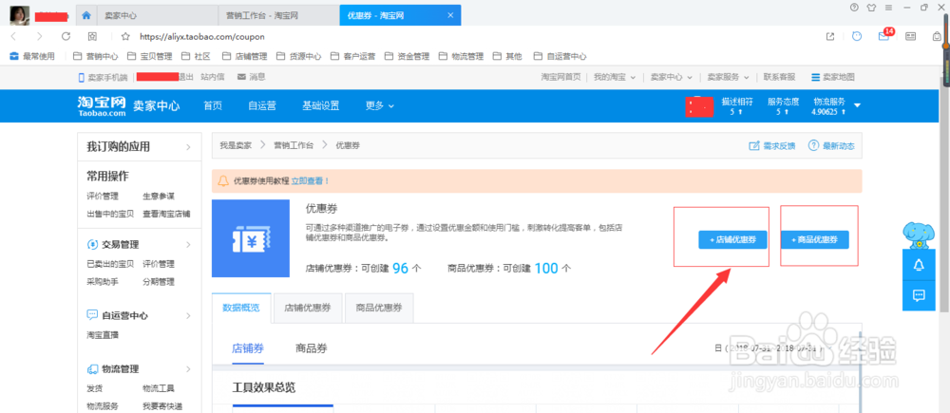Image resolution: width=950 pixels, height=413 pixels.
Task: Open 店铺管理 bookmark folder
Action: pos(244,56)
